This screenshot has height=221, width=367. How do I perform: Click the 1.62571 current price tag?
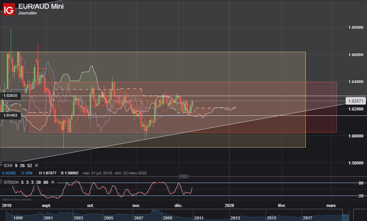(x=356, y=101)
